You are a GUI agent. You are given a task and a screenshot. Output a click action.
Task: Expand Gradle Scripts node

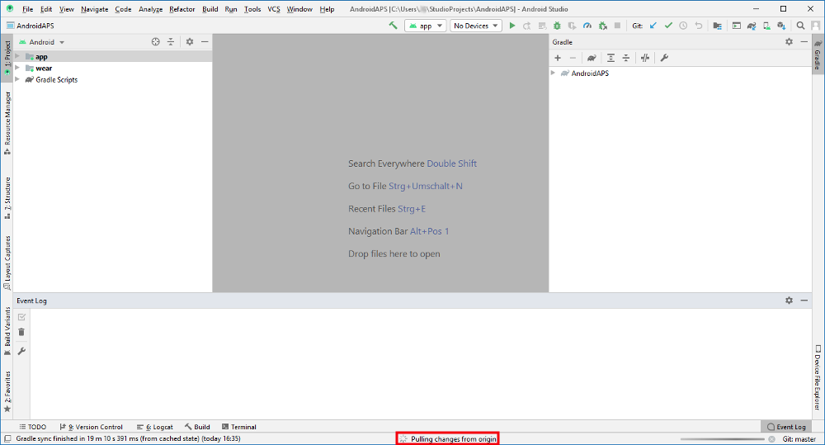point(17,79)
